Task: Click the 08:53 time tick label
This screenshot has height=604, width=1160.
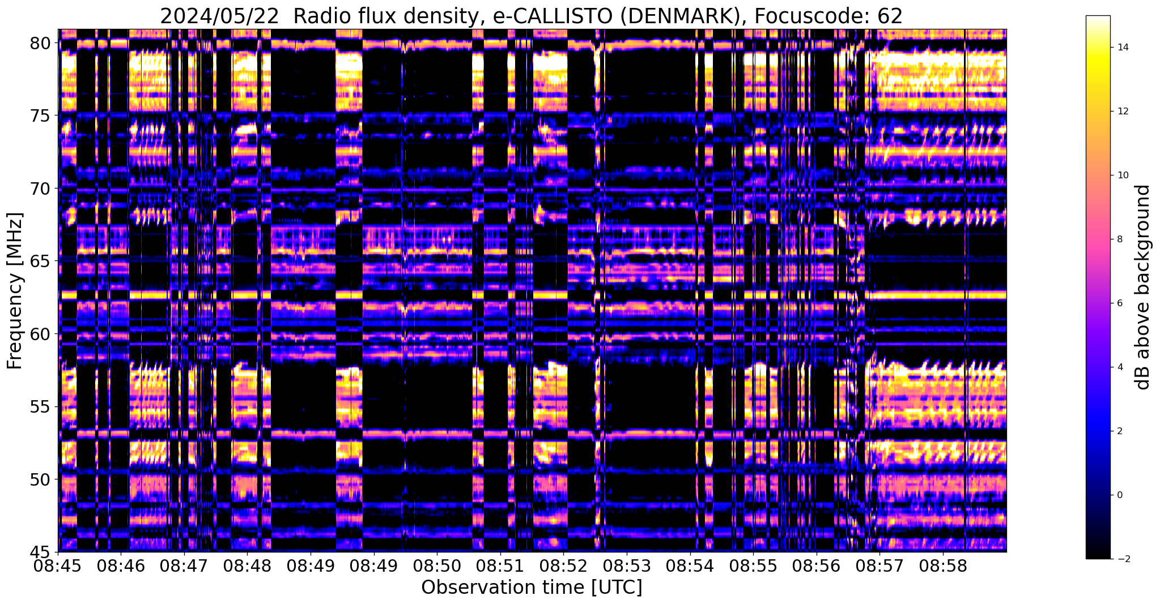Action: (x=627, y=566)
